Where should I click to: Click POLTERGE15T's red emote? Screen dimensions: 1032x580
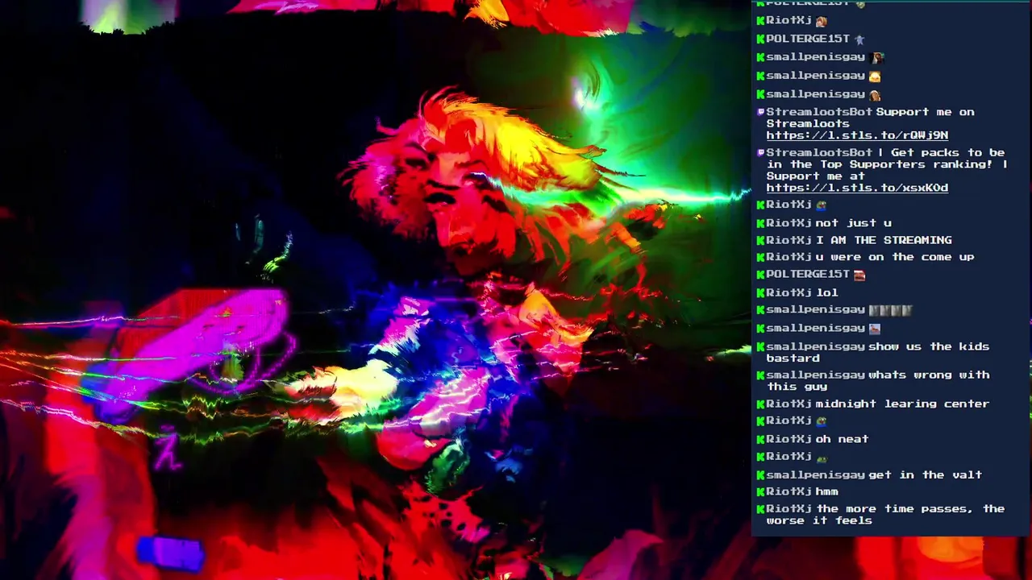pos(859,275)
